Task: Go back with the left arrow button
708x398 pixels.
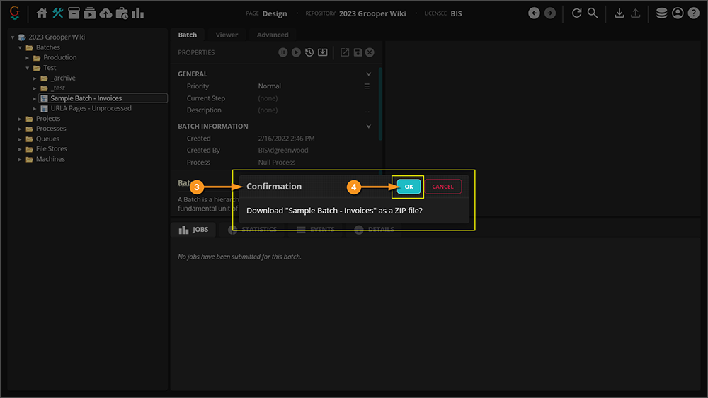Action: (534, 13)
